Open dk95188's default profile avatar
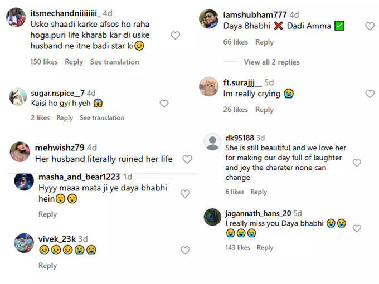 click(212, 142)
